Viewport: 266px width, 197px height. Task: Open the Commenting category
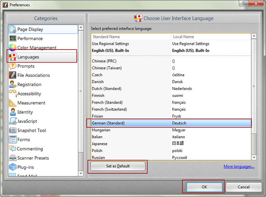(x=43, y=149)
